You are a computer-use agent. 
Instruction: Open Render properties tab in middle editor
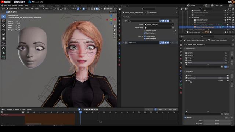(119, 17)
